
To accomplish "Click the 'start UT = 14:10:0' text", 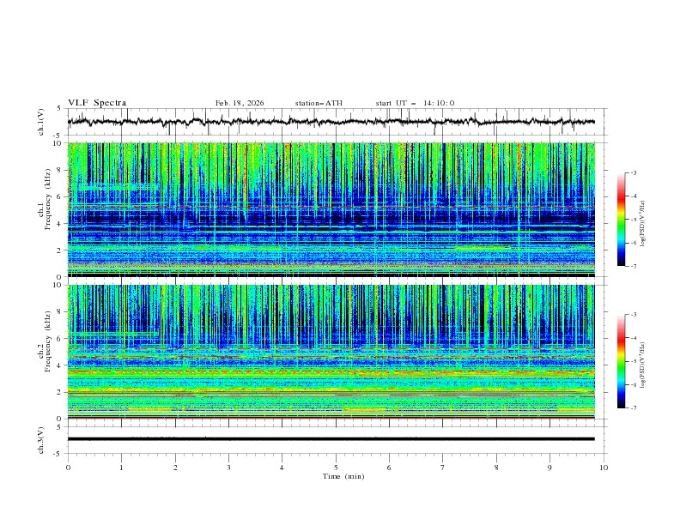I will click(x=415, y=103).
